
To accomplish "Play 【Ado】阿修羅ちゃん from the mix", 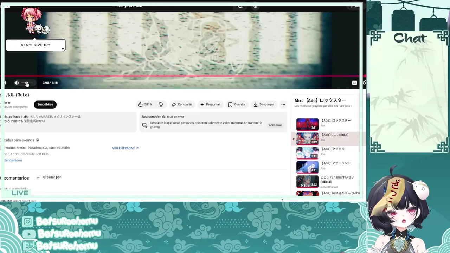I will (x=328, y=193).
